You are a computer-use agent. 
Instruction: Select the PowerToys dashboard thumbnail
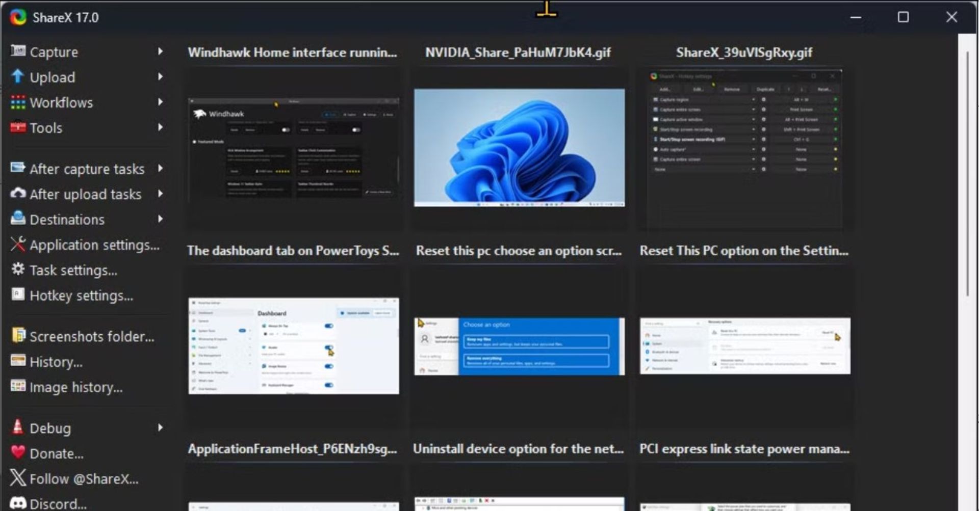click(294, 346)
